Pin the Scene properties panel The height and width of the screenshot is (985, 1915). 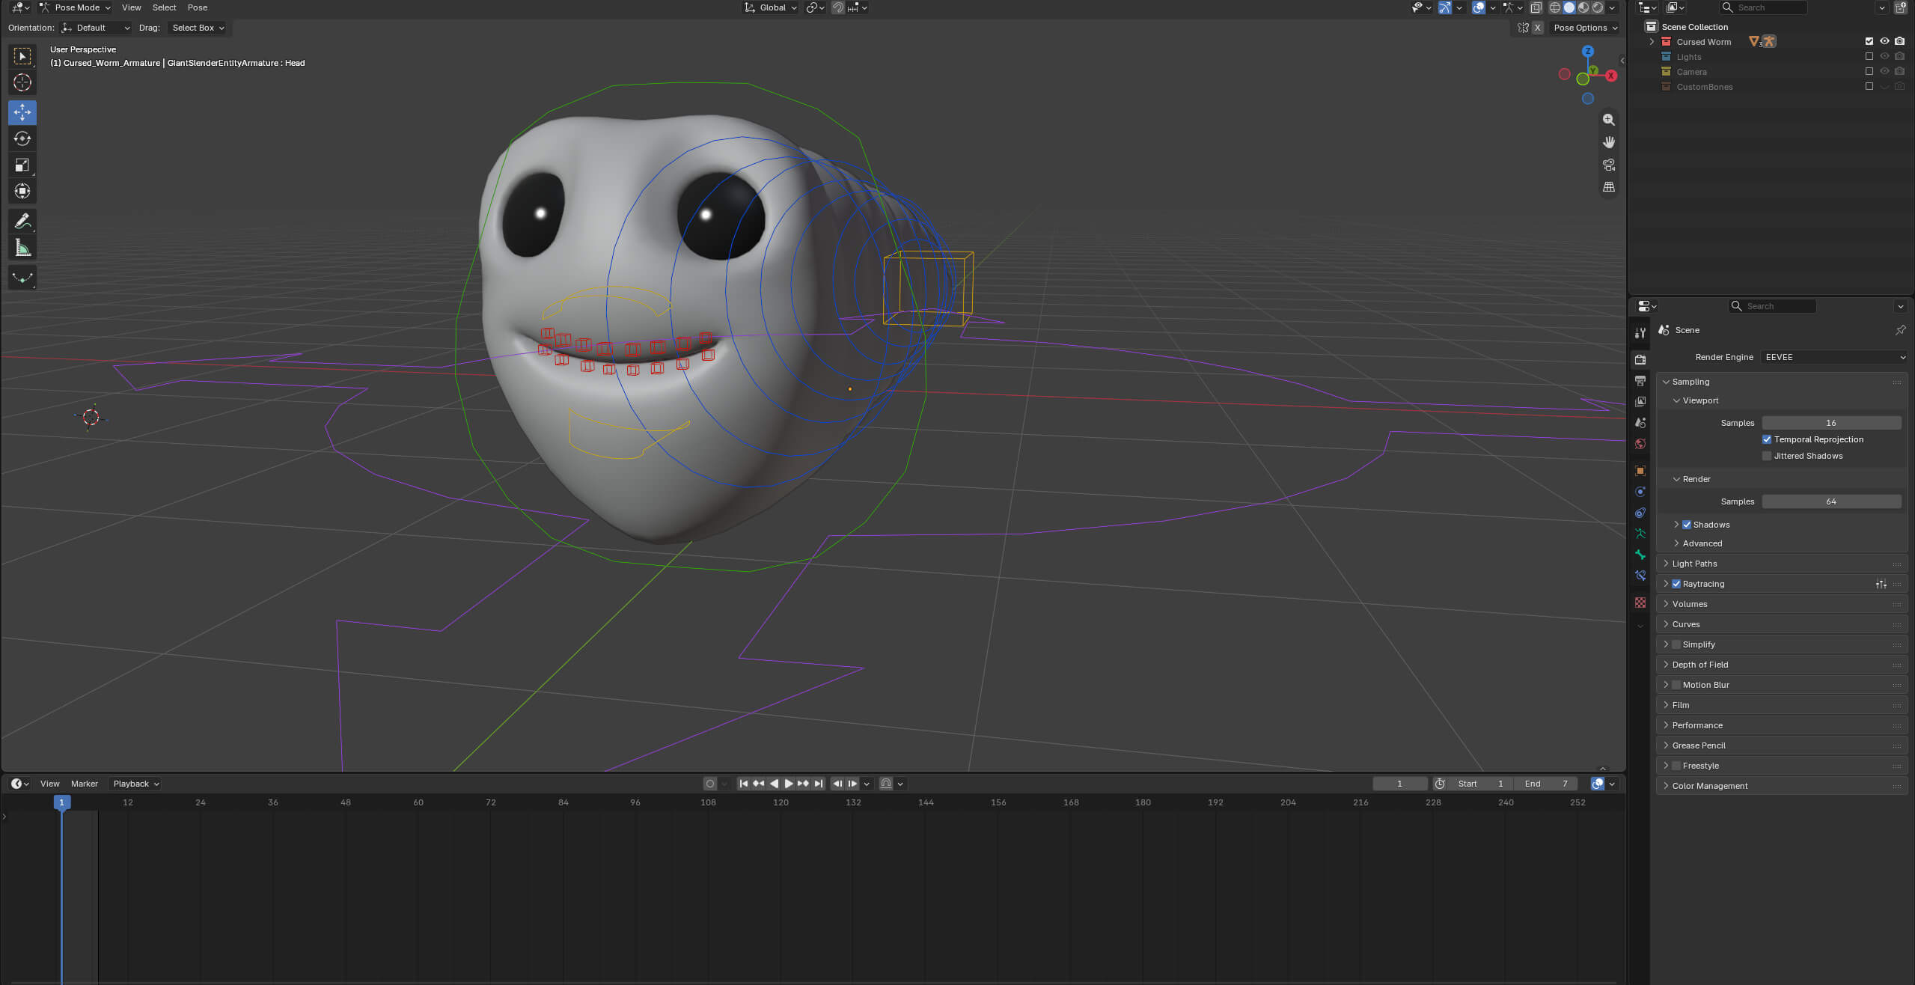tap(1900, 330)
